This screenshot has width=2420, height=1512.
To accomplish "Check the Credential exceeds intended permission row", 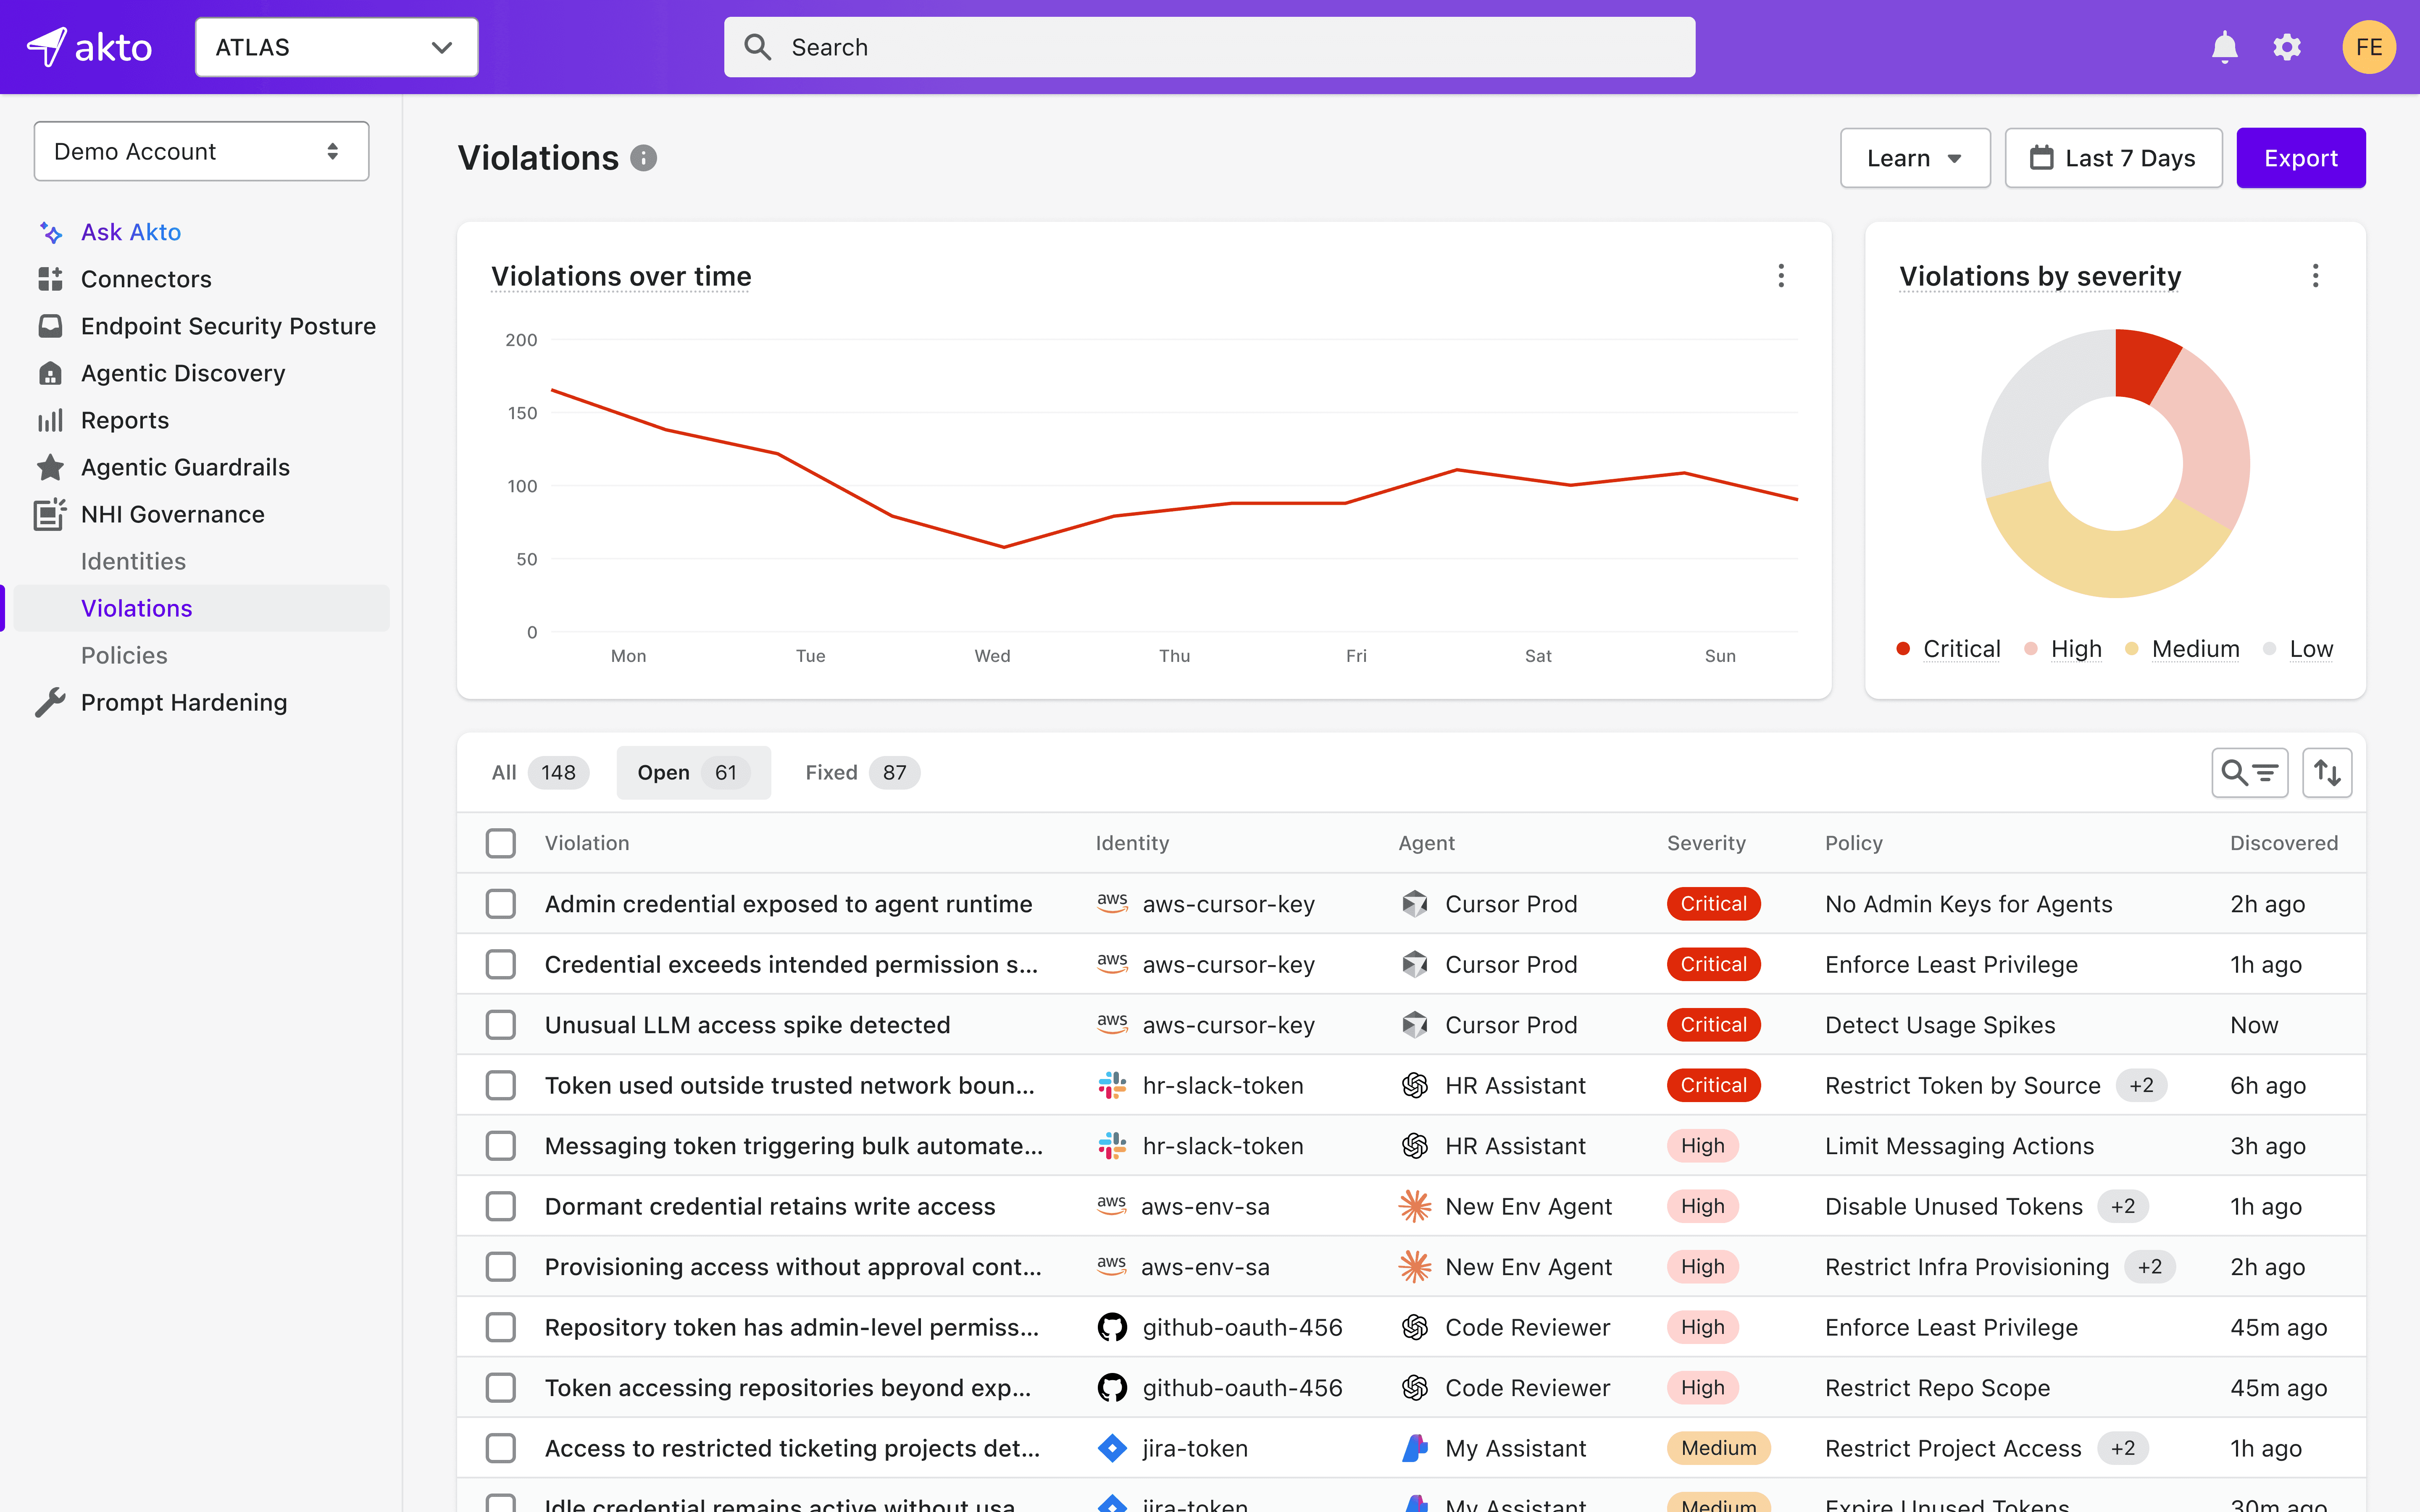I will (501, 964).
